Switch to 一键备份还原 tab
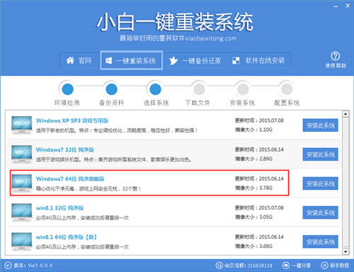This screenshot has width=354, height=272. coord(195,61)
